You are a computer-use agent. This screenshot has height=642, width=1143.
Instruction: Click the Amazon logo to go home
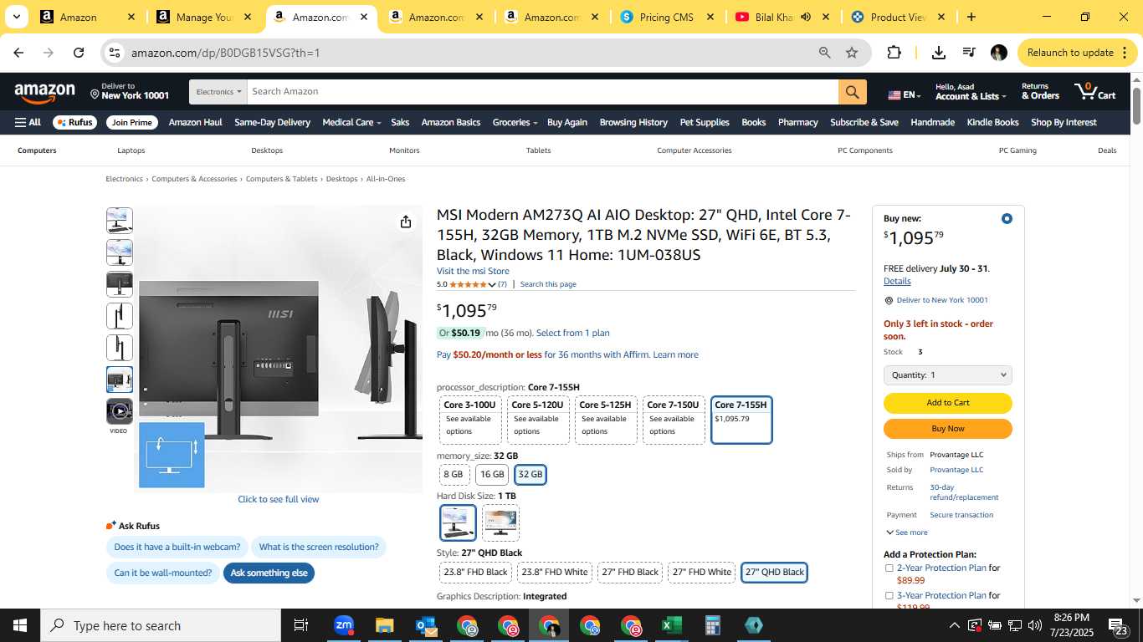(44, 92)
